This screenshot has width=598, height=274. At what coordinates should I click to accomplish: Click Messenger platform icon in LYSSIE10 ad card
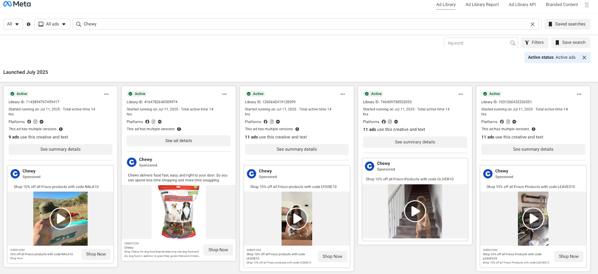(x=278, y=122)
